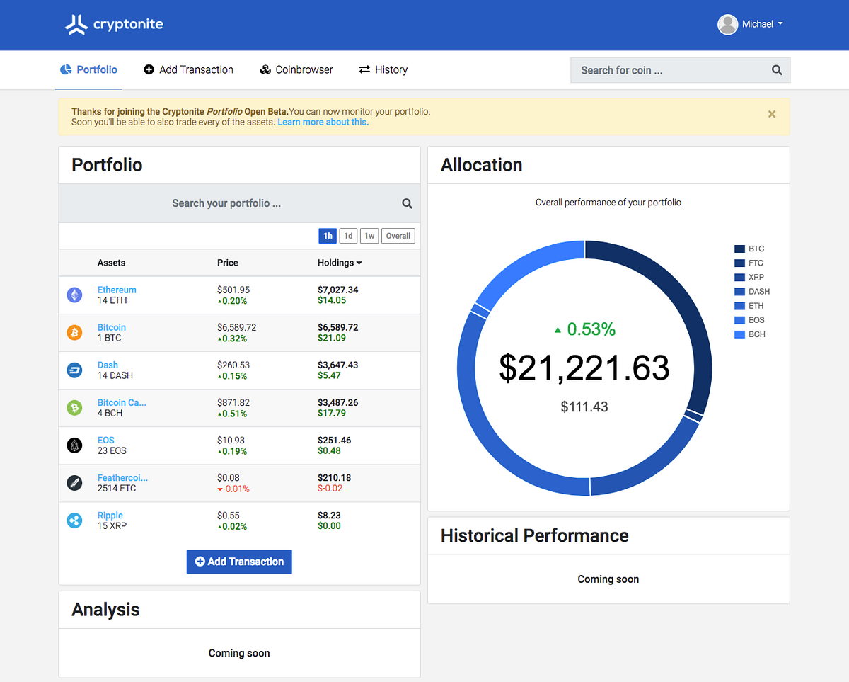
Task: Click the EOS coin icon
Action: (74, 445)
